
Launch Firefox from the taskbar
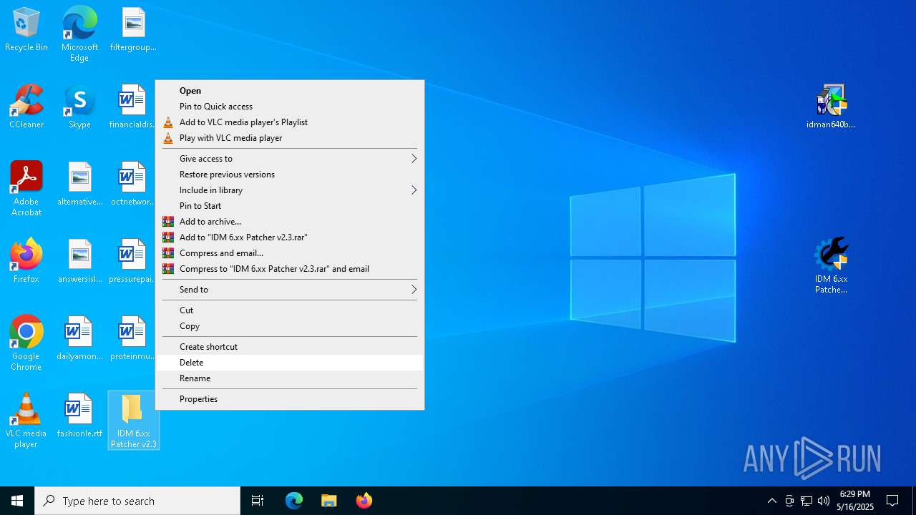[x=364, y=501]
